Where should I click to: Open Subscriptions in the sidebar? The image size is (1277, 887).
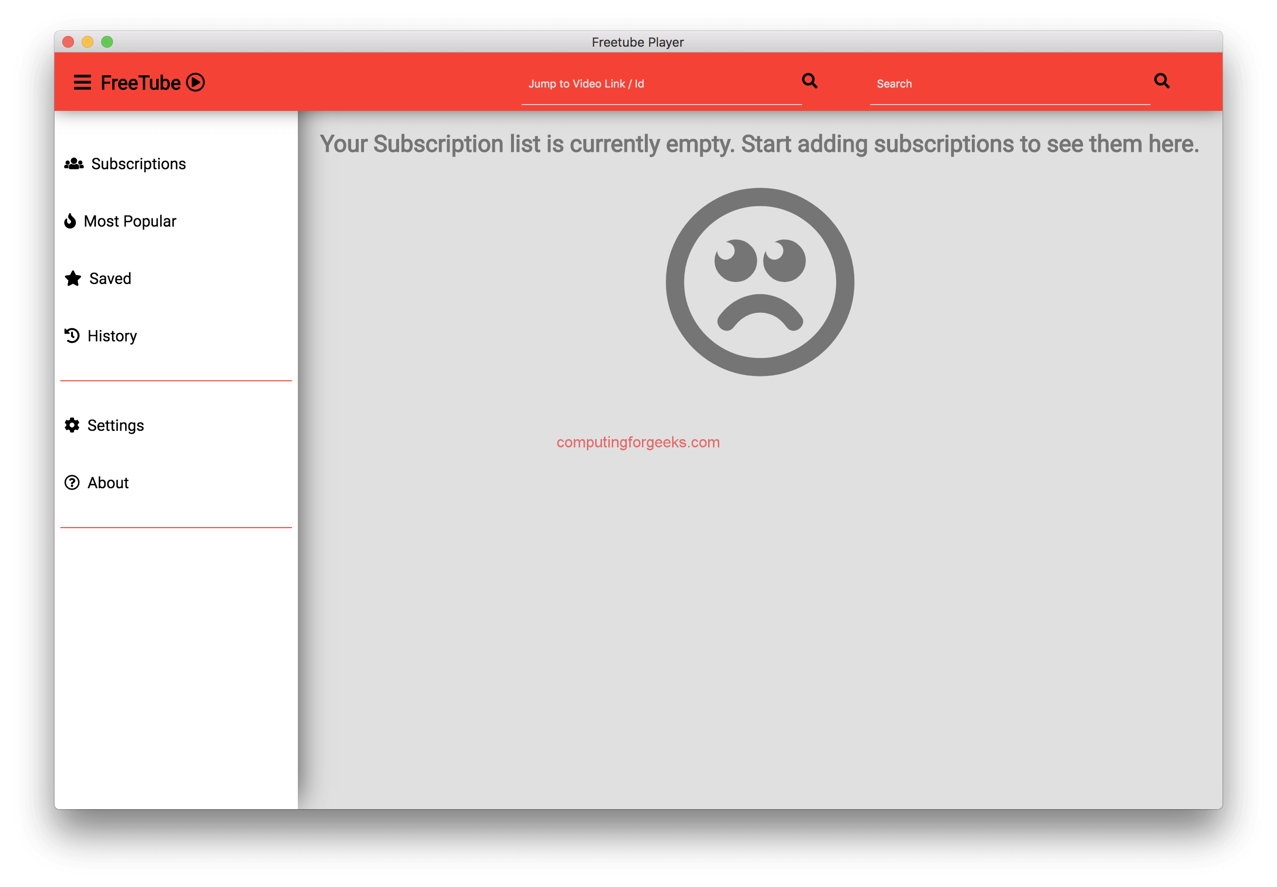click(x=125, y=164)
